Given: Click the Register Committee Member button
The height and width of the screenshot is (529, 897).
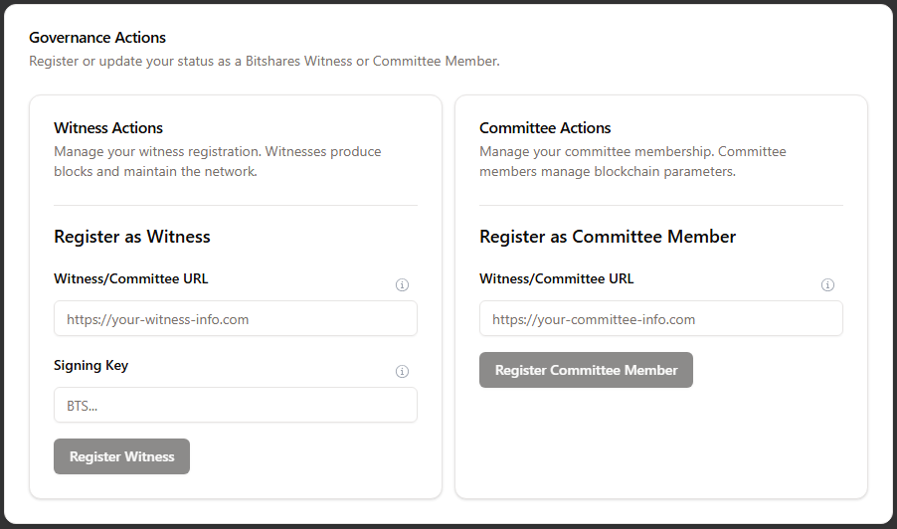Looking at the screenshot, I should pos(587,370).
